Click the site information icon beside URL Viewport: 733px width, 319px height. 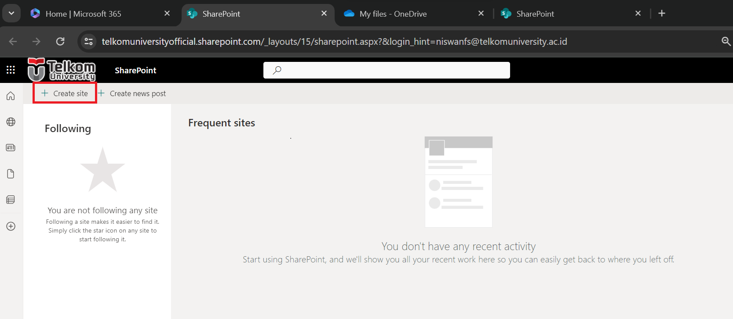pyautogui.click(x=88, y=41)
